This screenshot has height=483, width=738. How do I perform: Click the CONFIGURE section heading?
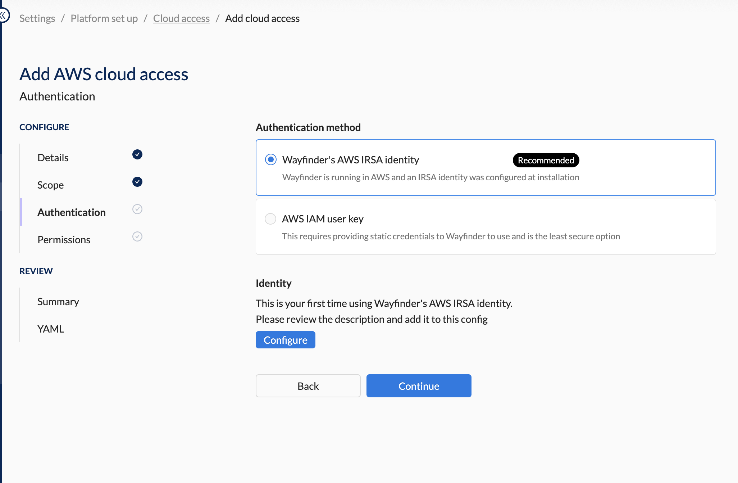click(44, 127)
